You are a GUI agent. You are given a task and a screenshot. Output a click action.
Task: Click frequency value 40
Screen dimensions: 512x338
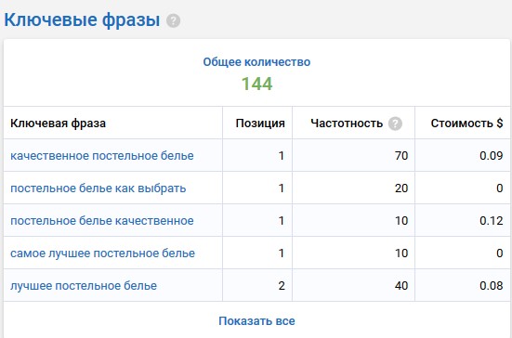(x=401, y=286)
